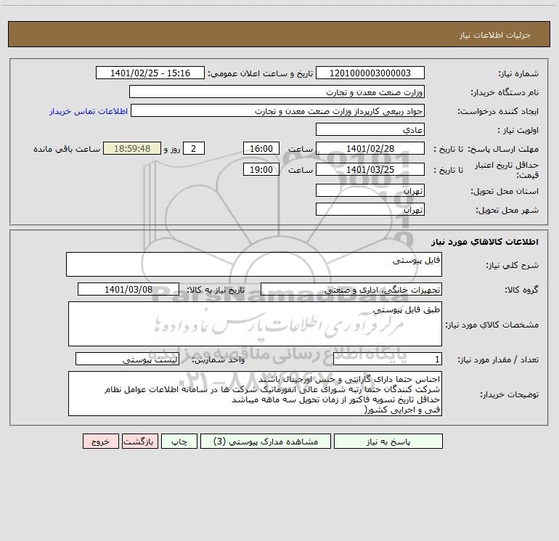Viewport: 559px width, 541px height.
Task: Click label اولویت نیاز
Action: tap(518, 130)
